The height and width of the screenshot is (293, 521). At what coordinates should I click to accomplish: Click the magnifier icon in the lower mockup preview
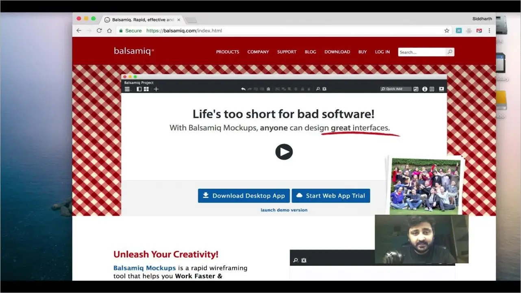[x=296, y=260]
